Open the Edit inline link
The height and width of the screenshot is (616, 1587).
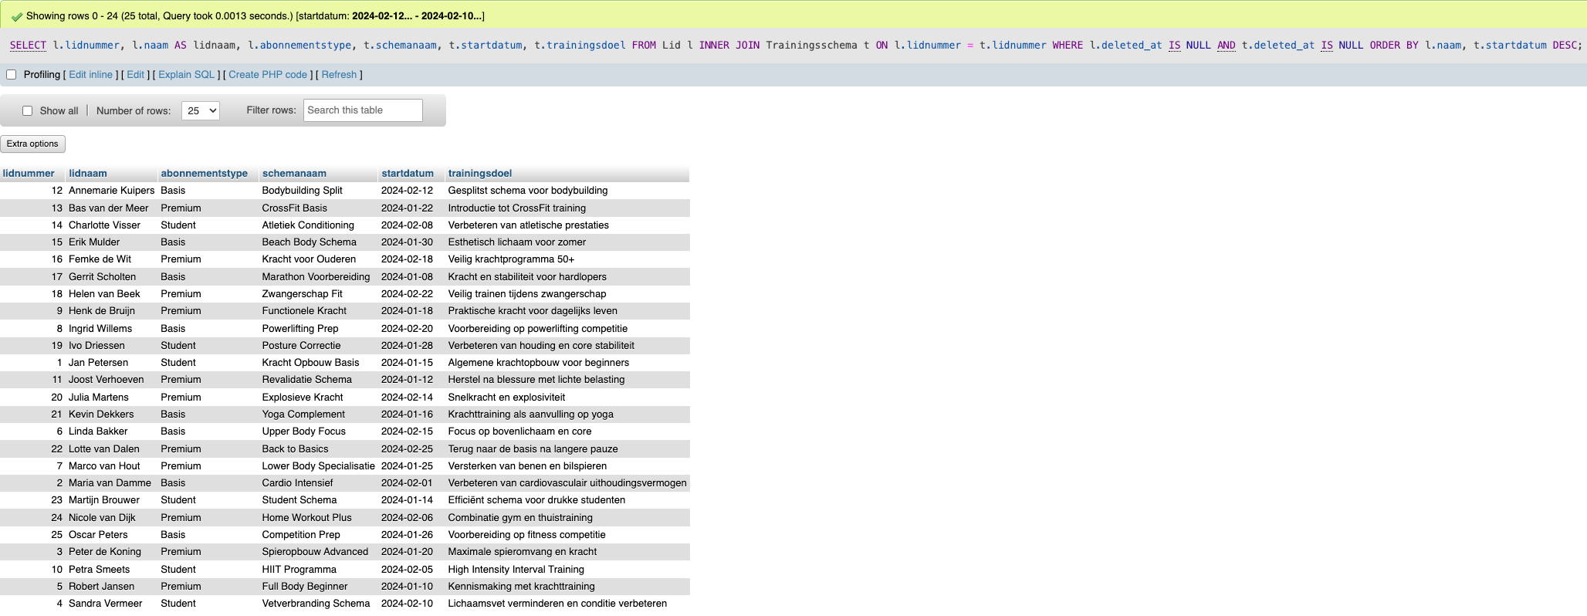pyautogui.click(x=91, y=75)
